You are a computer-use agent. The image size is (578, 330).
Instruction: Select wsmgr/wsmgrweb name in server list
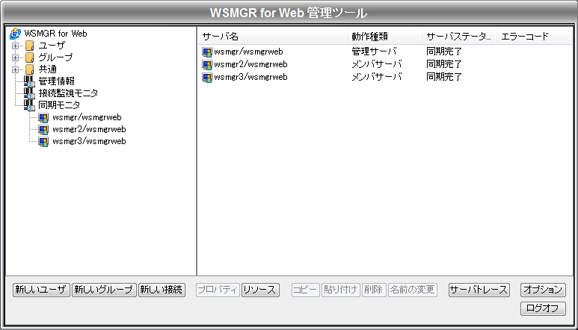pos(248,52)
